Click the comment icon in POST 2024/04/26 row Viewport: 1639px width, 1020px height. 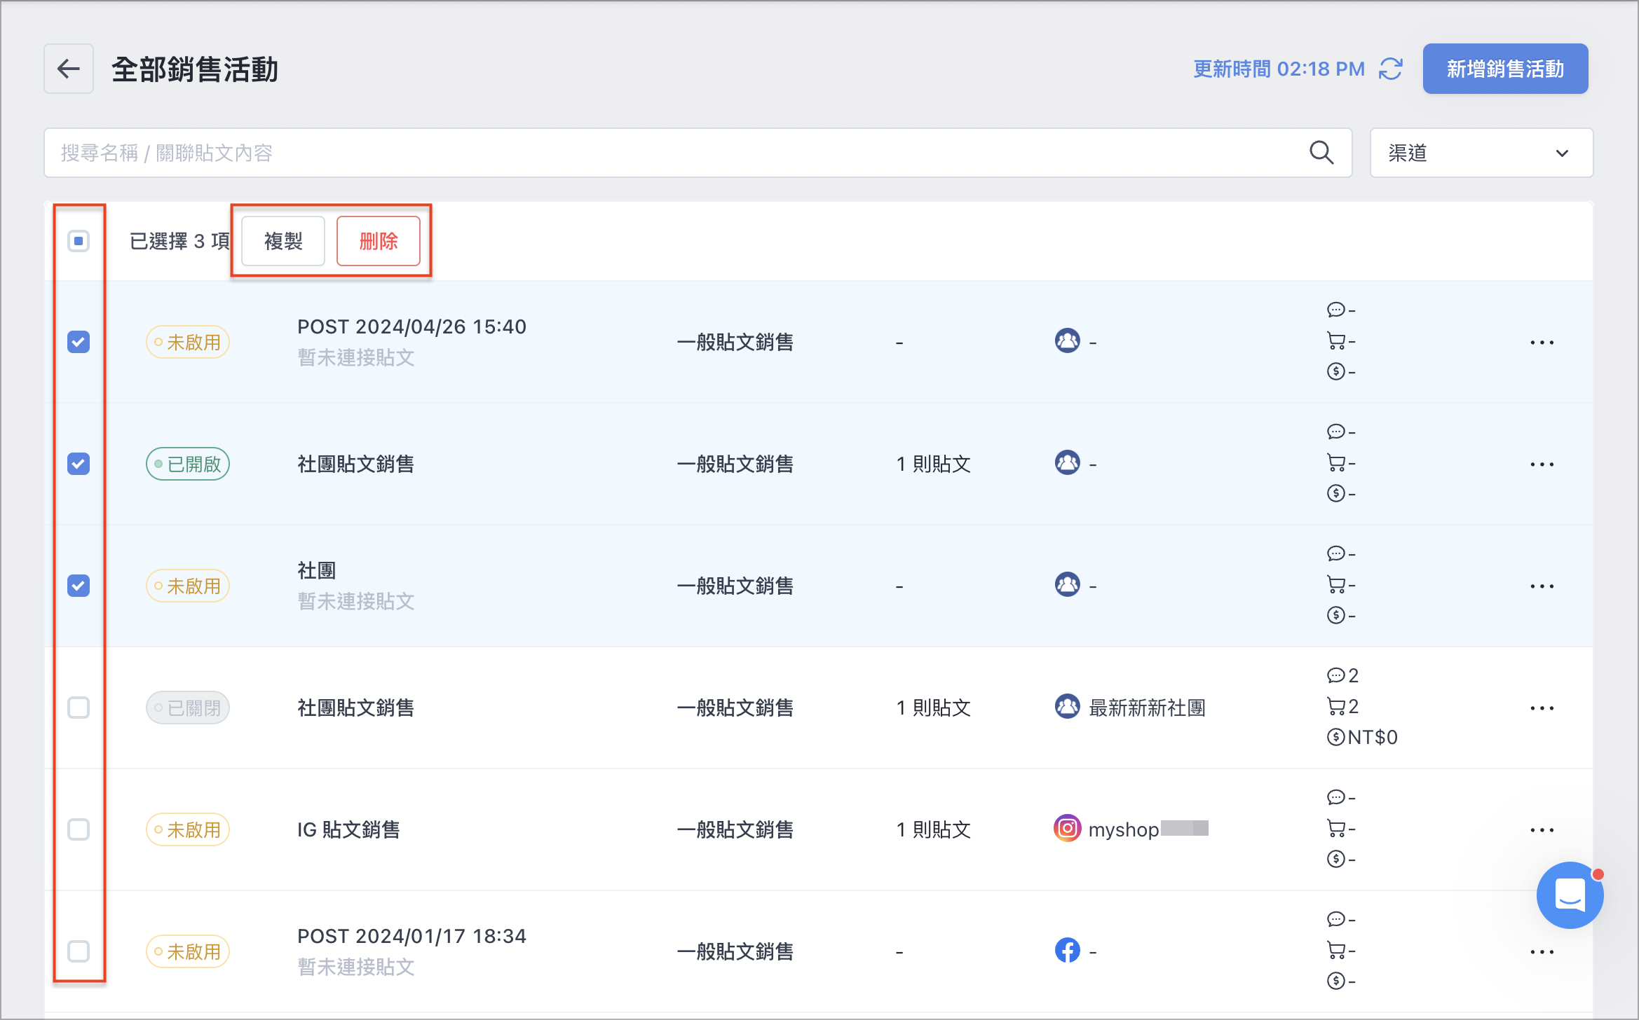1335,310
